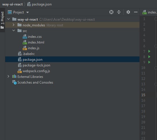Run the script at line 9 gutter arrow
This screenshot has height=140, width=157.
click(x=149, y=62)
